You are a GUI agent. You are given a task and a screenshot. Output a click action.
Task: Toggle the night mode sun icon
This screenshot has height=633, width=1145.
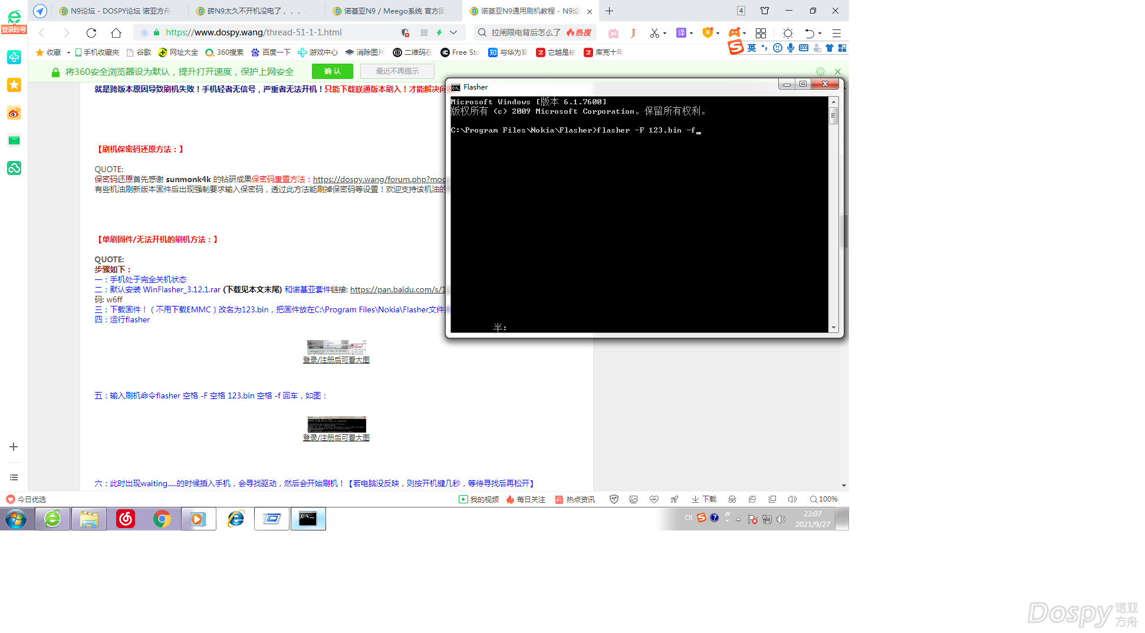point(788,33)
